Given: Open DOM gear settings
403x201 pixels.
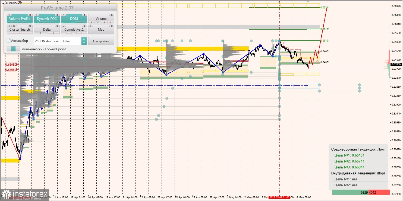Looking at the screenshot, I should tap(84, 15).
